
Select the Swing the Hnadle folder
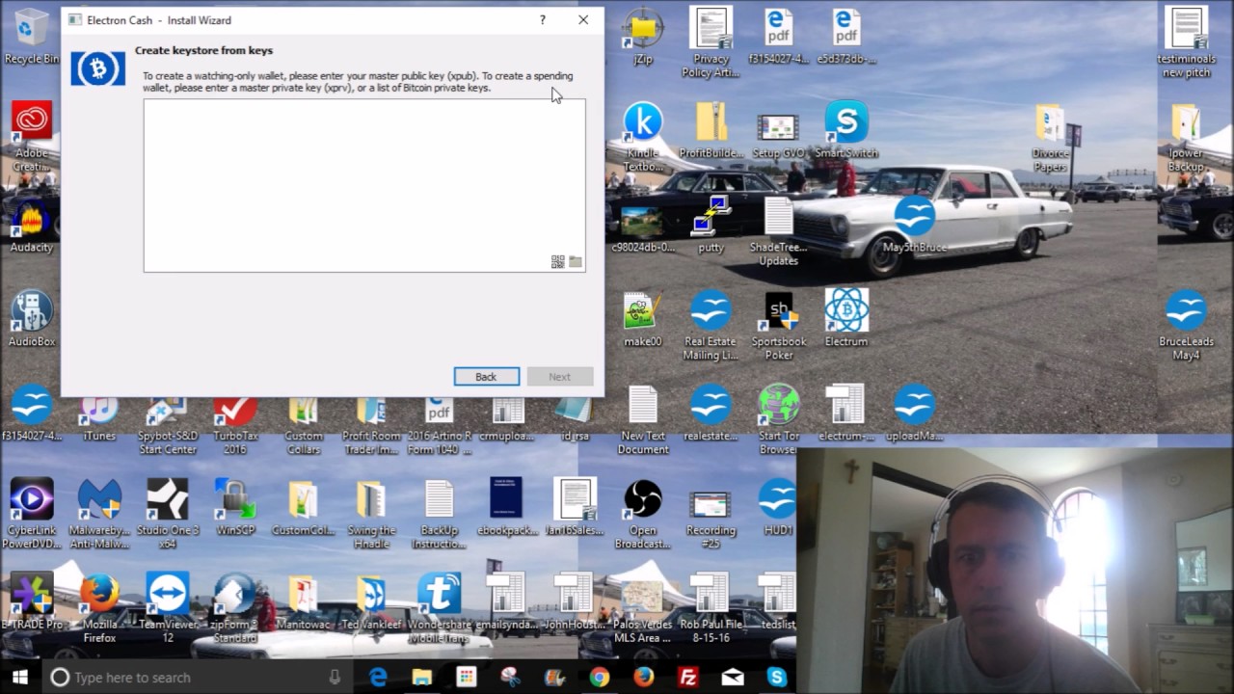pyautogui.click(x=371, y=513)
